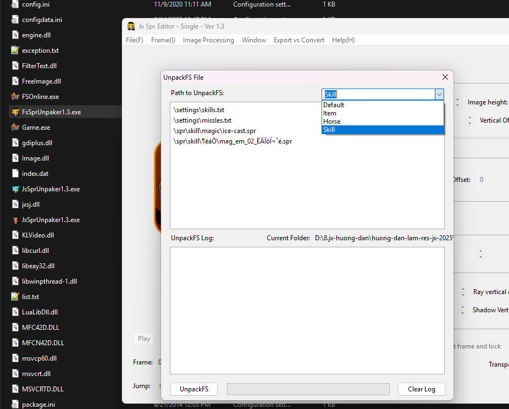The height and width of the screenshot is (409, 509).
Task: Click the Jx Spr Editor title bar icon
Action: (131, 26)
